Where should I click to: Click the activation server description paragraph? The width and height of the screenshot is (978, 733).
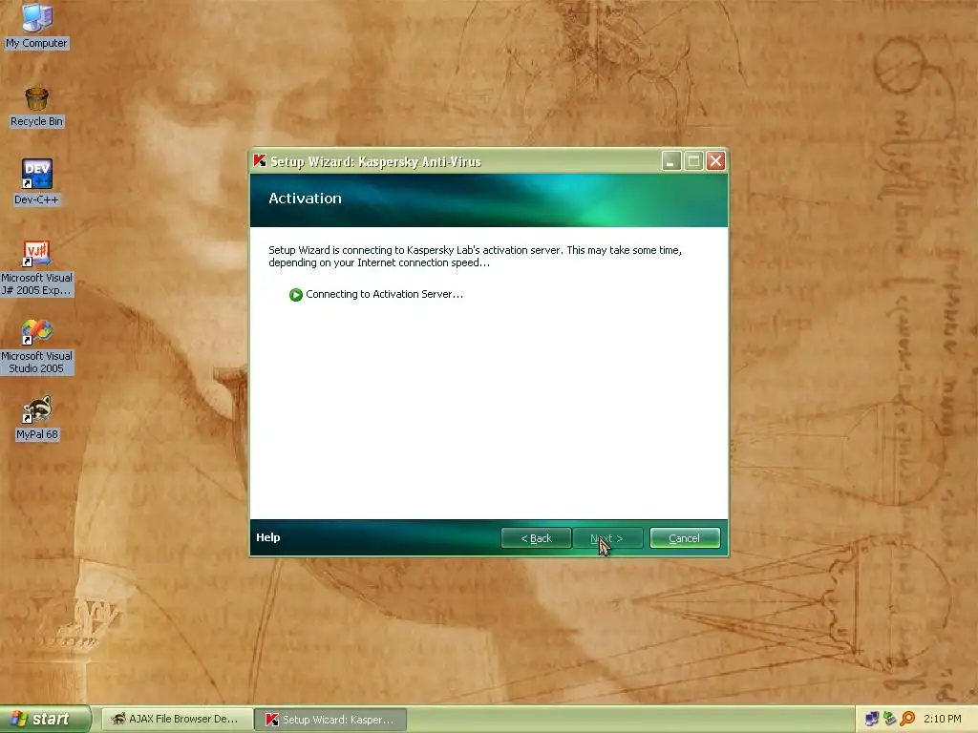pos(476,256)
